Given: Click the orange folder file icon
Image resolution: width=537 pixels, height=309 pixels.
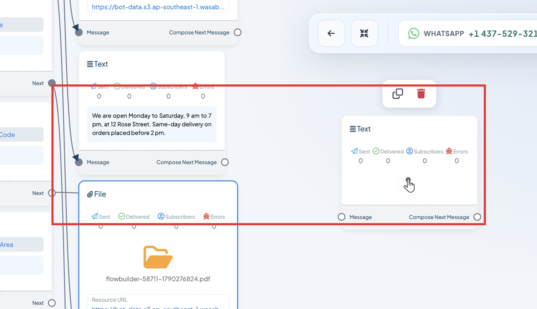Looking at the screenshot, I should 158,257.
